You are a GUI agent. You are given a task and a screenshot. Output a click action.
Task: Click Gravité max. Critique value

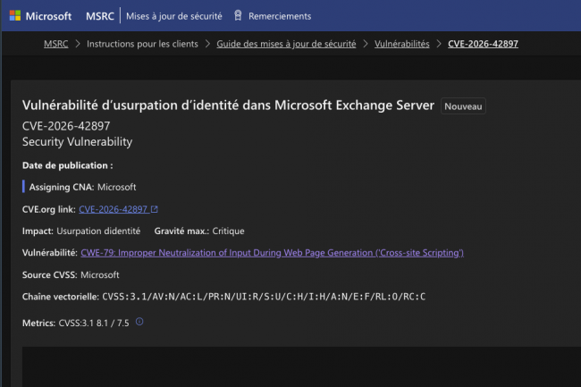[228, 231]
